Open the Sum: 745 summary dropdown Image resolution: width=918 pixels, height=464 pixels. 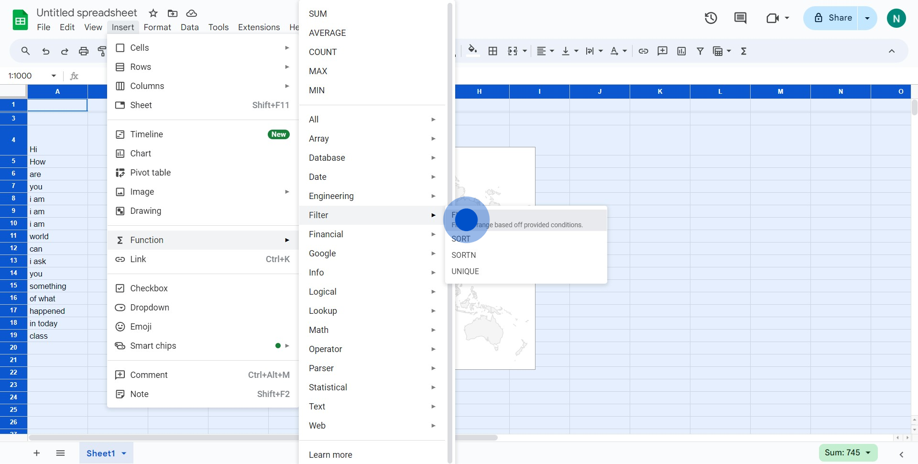click(848, 453)
